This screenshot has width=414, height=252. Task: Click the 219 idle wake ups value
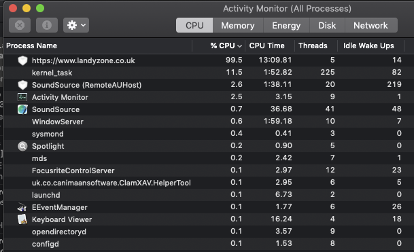pos(394,84)
